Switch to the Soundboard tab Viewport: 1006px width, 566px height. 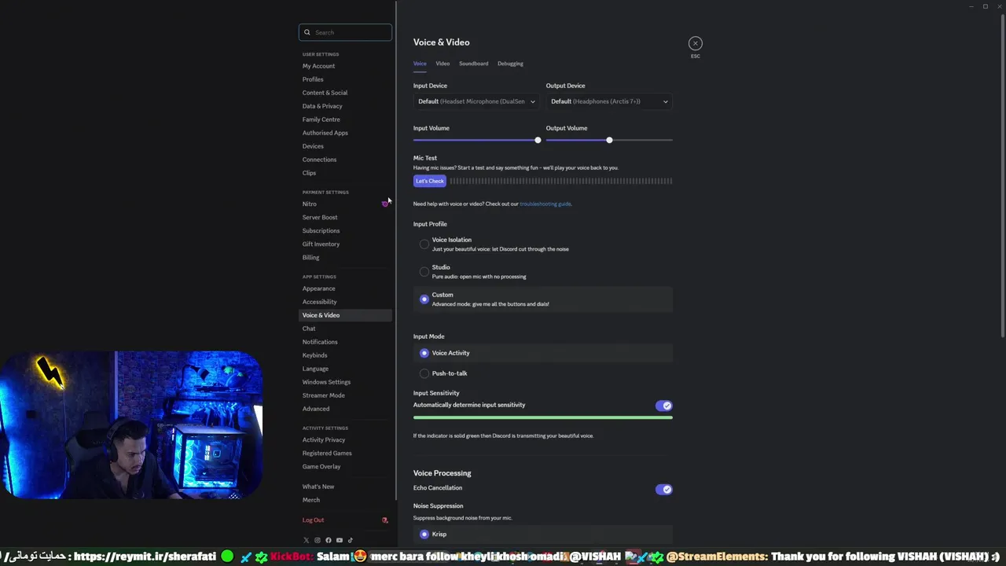click(473, 64)
